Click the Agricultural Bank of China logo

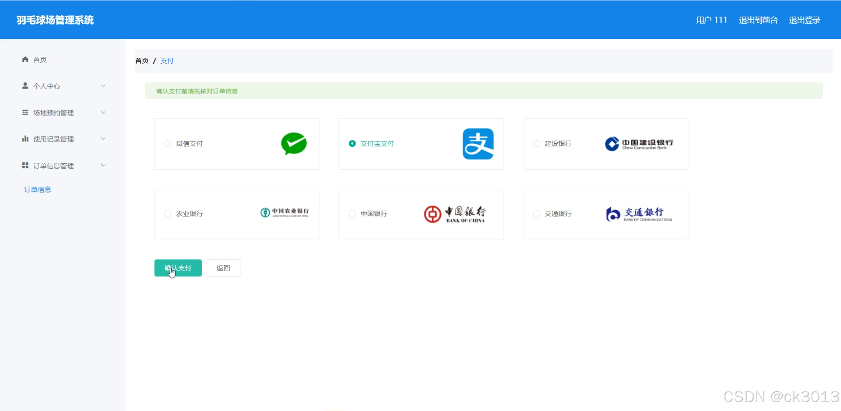click(284, 212)
